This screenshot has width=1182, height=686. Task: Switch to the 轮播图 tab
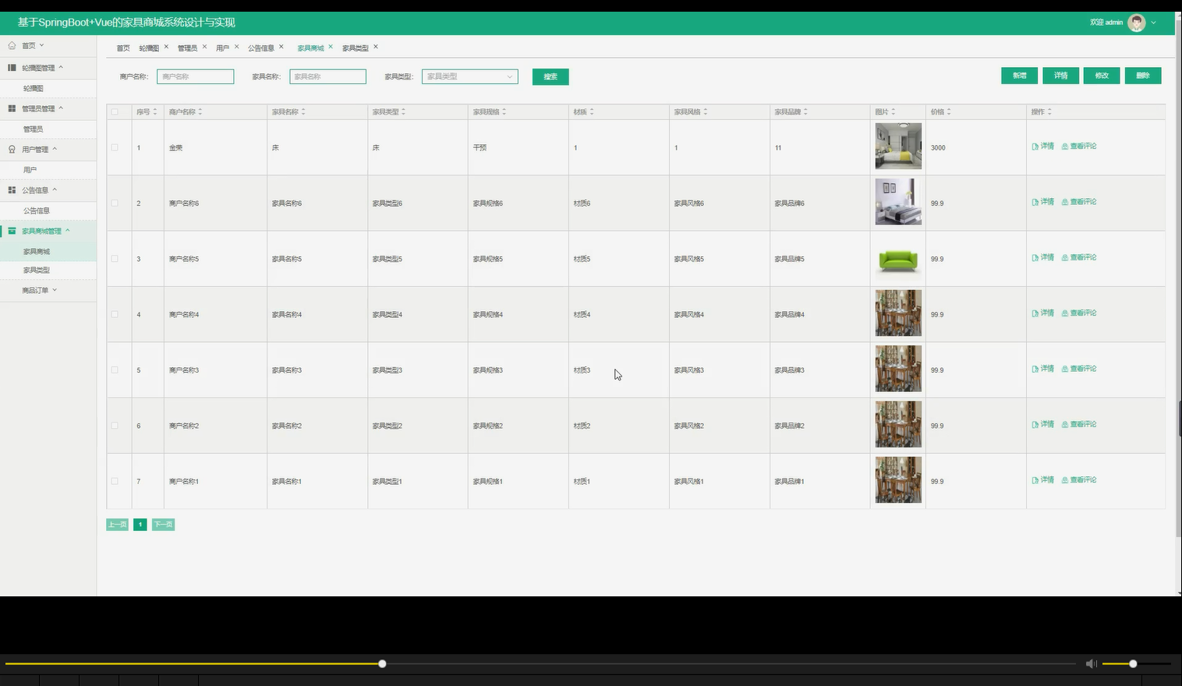point(149,48)
